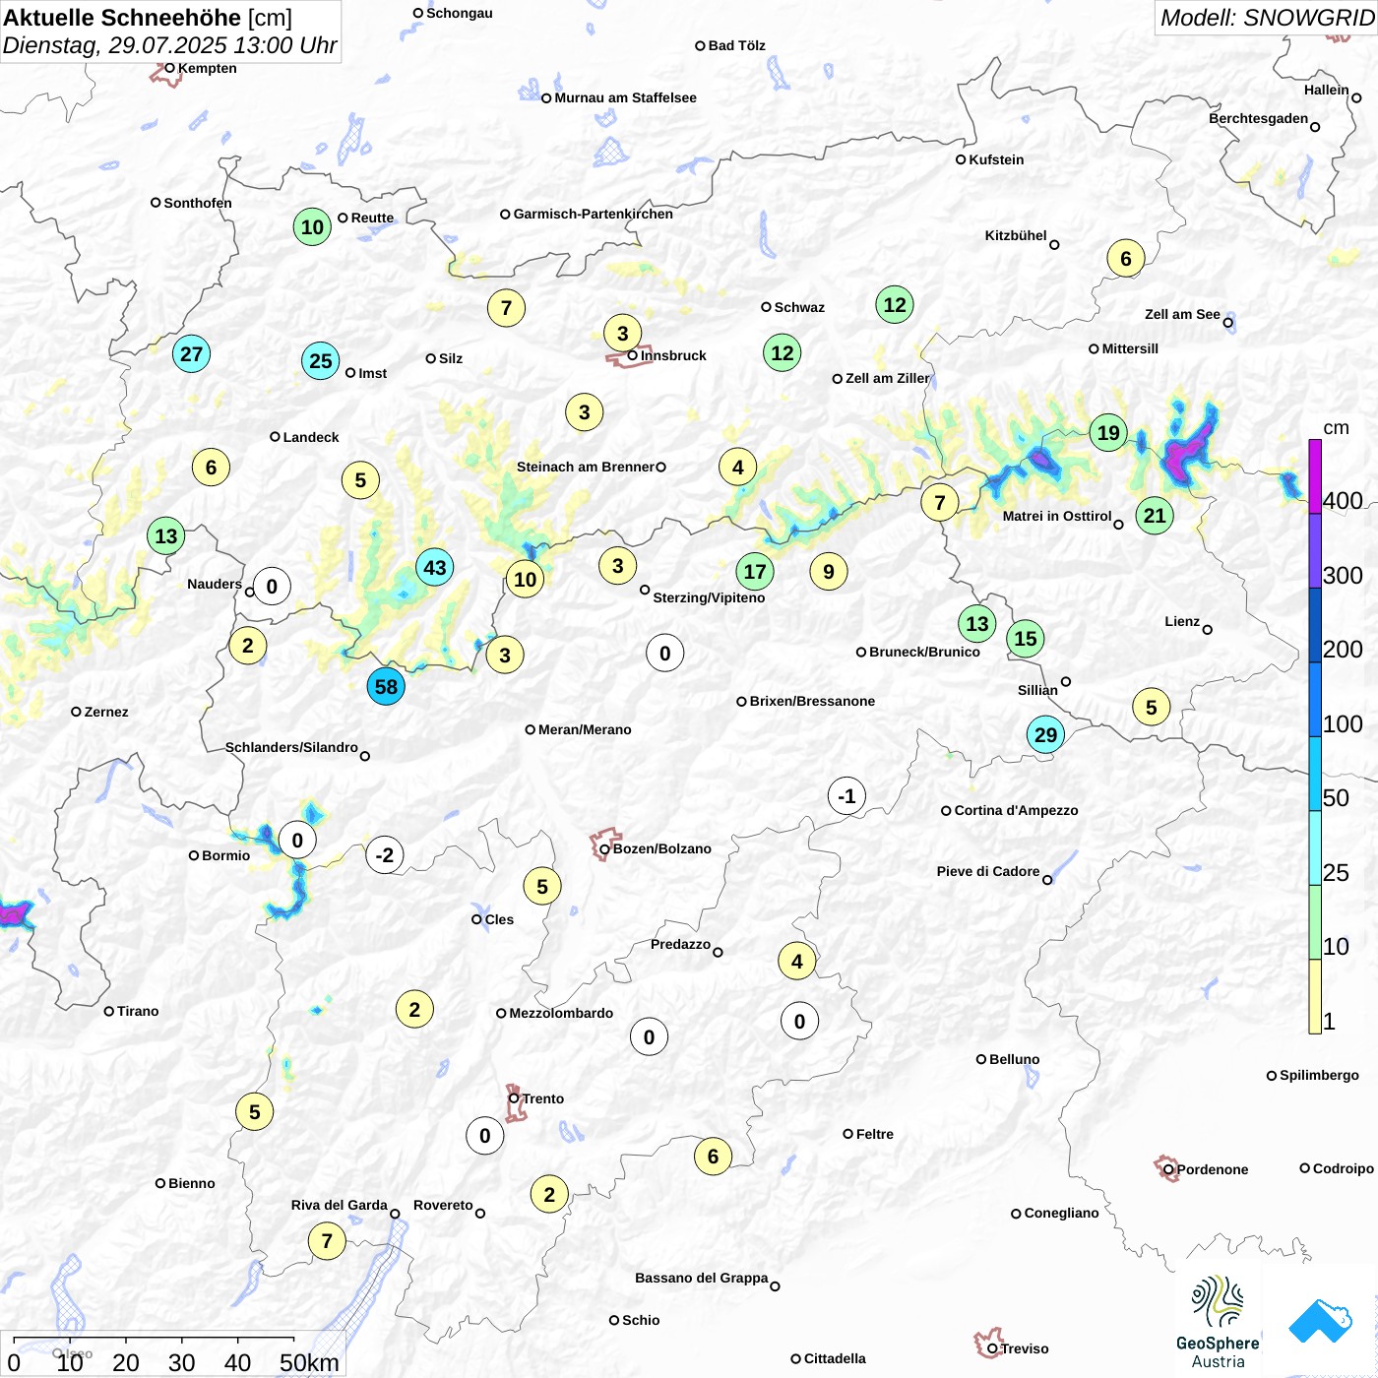Screen dimensions: 1378x1378
Task: Click the 5 marker east of Sillian
Action: pos(1151,707)
